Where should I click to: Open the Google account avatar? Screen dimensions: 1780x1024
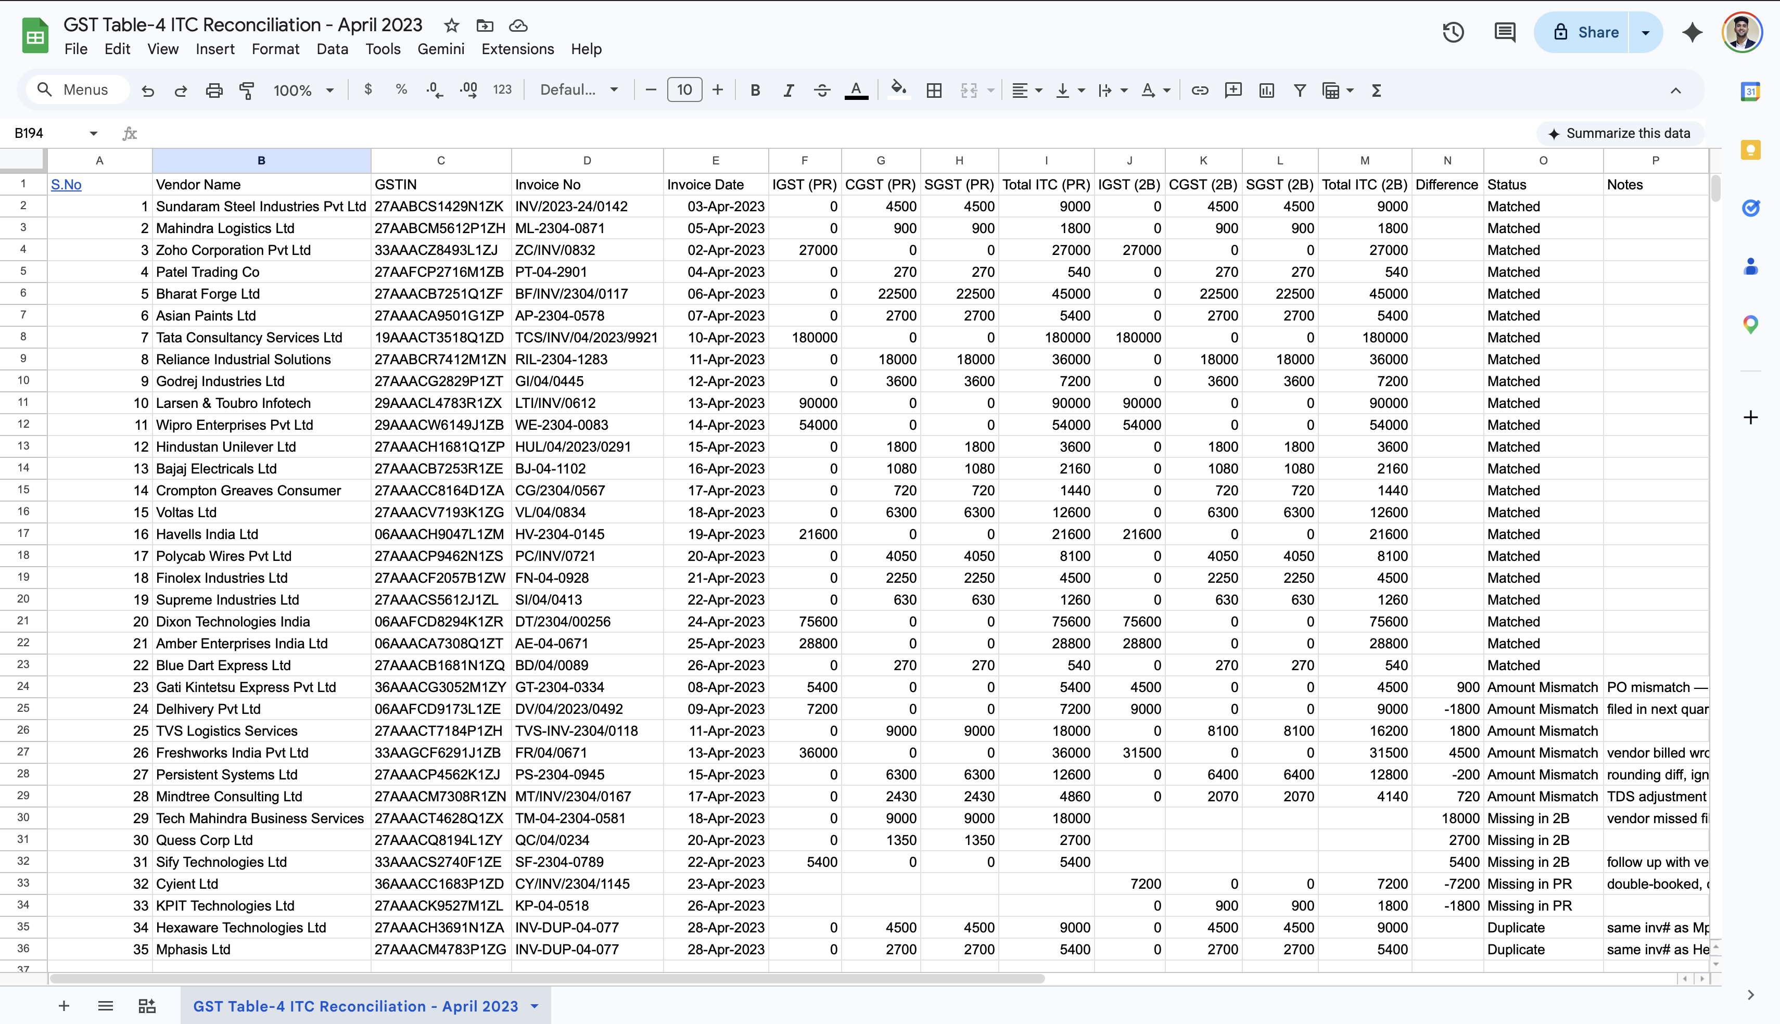pyautogui.click(x=1742, y=32)
